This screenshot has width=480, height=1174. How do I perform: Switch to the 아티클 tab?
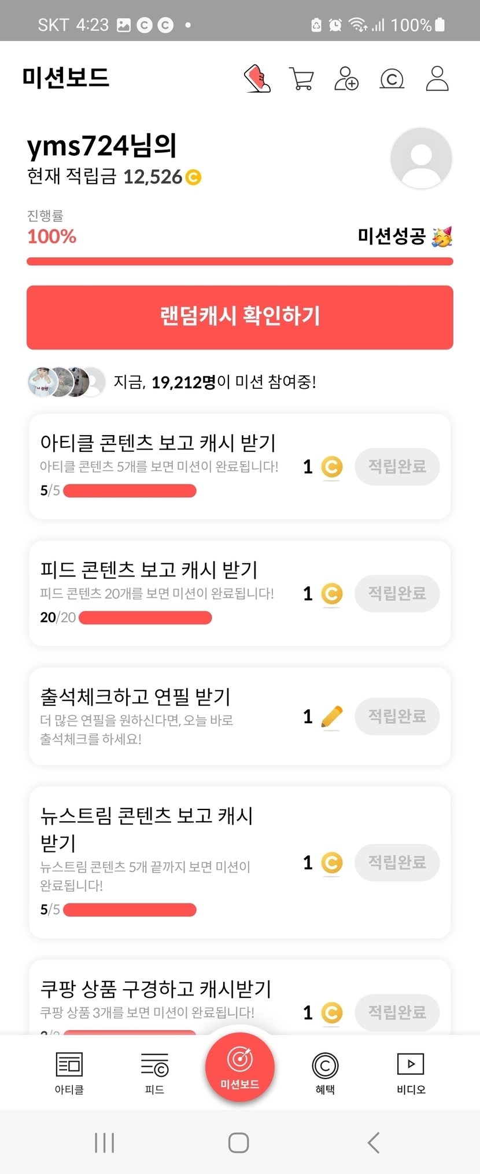[69, 1073]
